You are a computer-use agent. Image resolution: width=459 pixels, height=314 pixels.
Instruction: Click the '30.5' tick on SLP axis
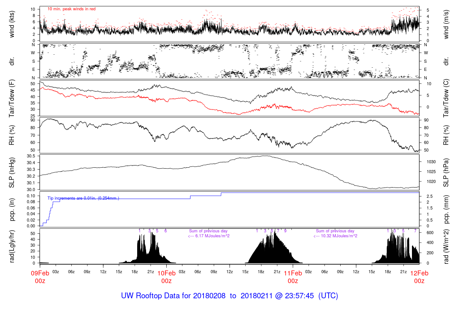31,156
